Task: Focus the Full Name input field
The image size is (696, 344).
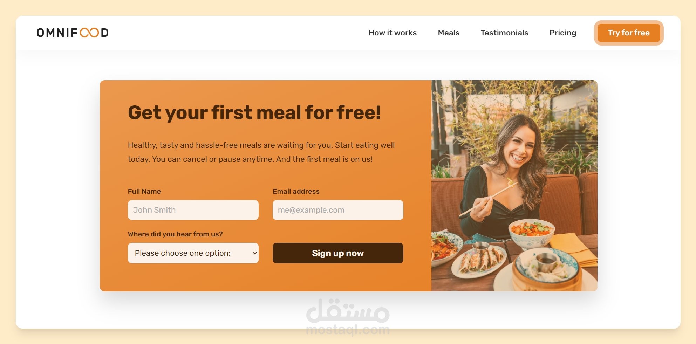Action: [x=193, y=210]
